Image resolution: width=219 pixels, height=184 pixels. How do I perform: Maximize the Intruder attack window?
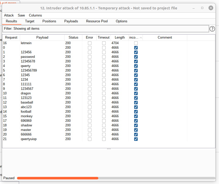(202, 8)
